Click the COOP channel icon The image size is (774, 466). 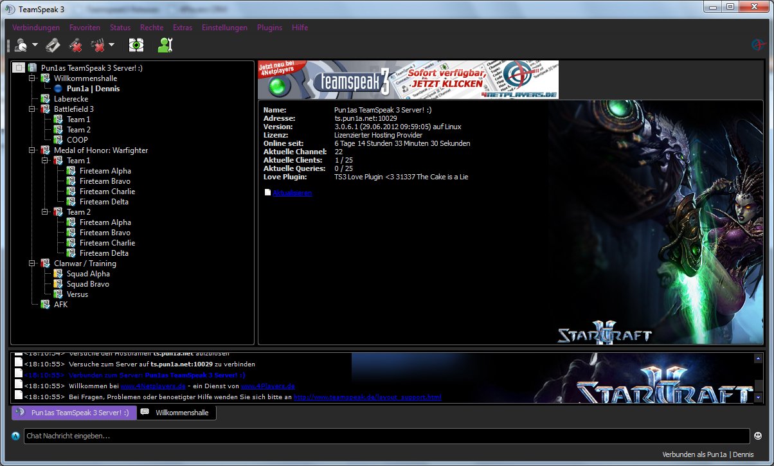(x=58, y=139)
